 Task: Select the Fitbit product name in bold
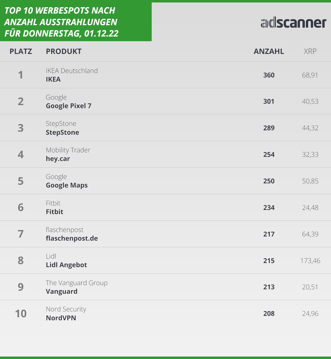(55, 212)
